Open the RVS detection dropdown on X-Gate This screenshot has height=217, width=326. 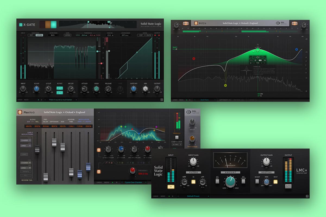tap(54, 35)
